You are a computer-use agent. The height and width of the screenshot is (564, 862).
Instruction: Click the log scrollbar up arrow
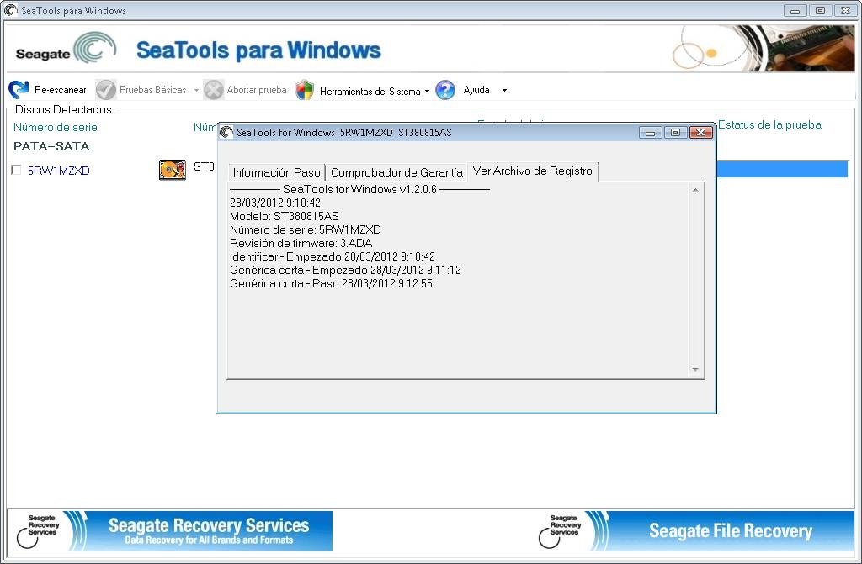(695, 190)
